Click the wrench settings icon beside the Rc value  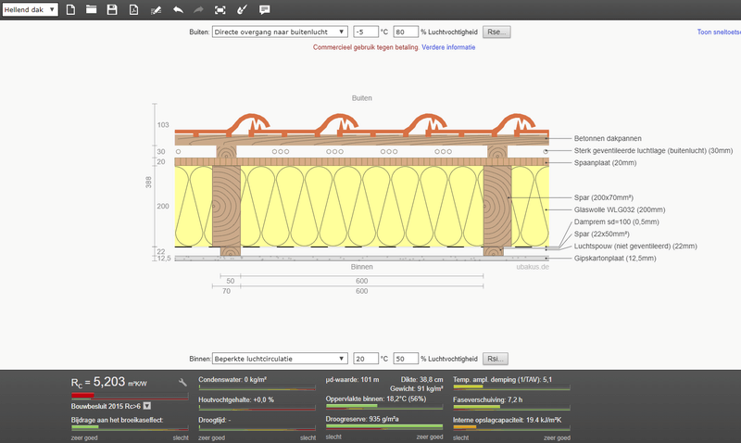(182, 383)
